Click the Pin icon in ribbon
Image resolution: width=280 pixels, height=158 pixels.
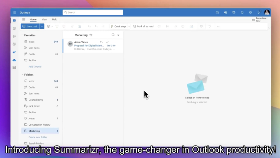(176, 26)
